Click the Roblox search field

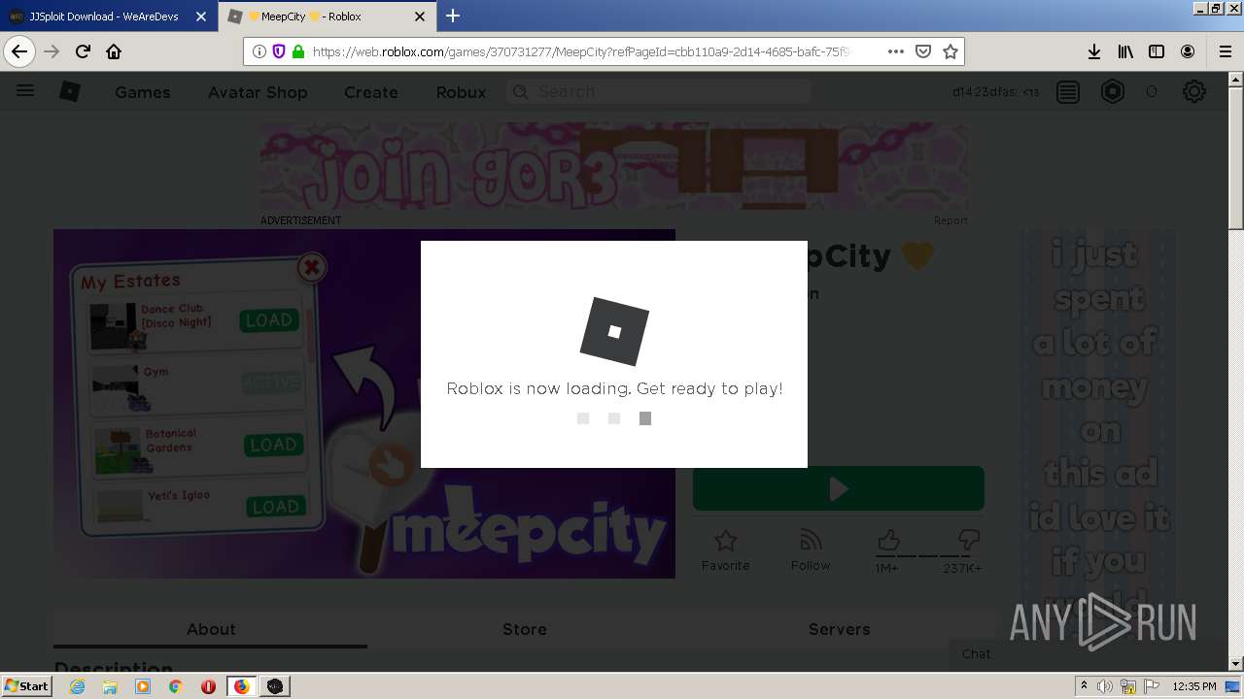[x=659, y=91]
